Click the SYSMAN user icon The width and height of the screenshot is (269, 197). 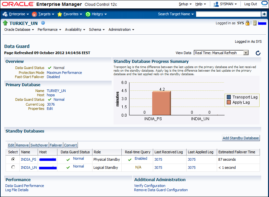[x=216, y=4]
